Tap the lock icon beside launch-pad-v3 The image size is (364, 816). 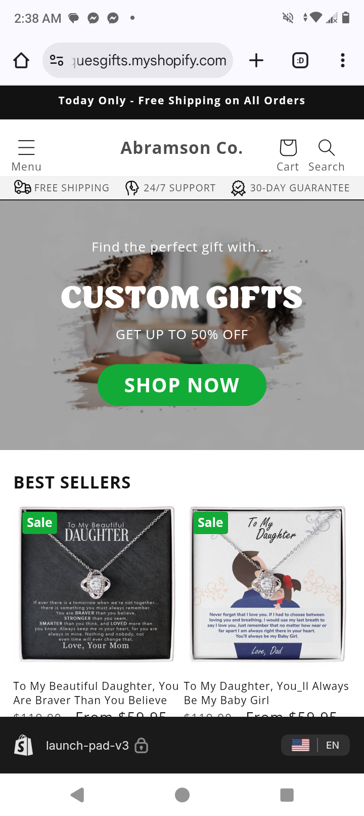point(142,745)
